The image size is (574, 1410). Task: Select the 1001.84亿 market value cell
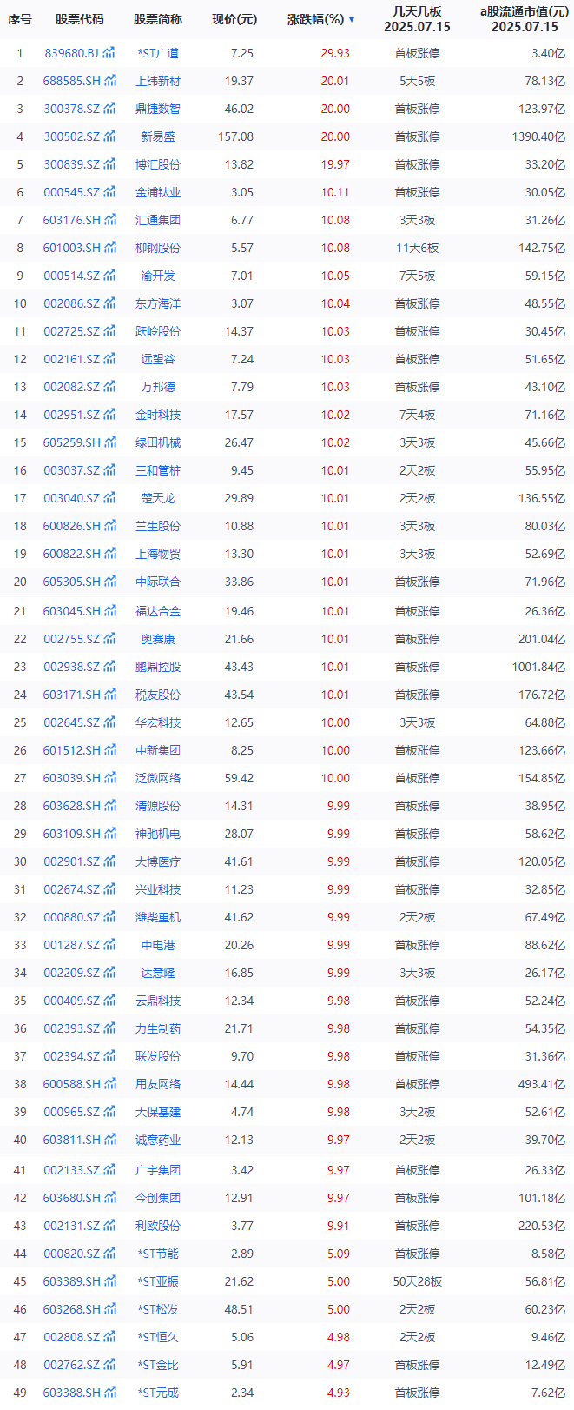538,667
